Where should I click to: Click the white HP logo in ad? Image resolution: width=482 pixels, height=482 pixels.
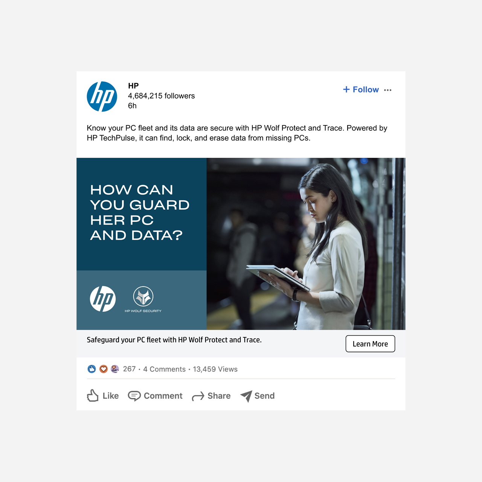click(x=103, y=299)
